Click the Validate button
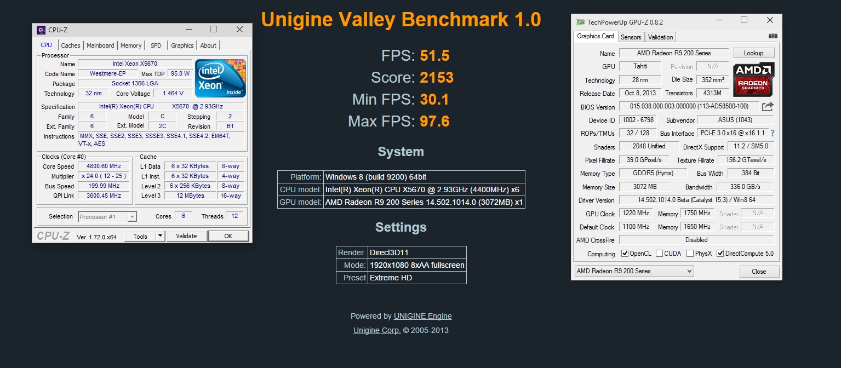The image size is (841, 368). (186, 236)
